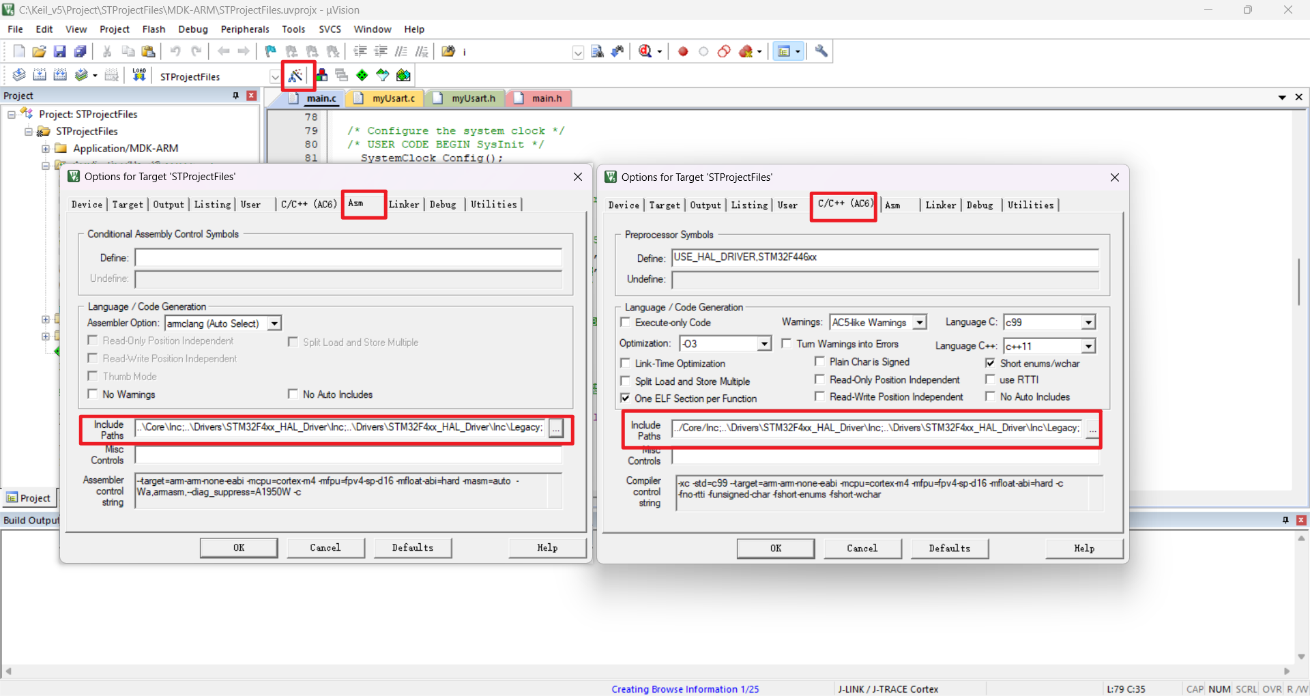Image resolution: width=1310 pixels, height=696 pixels.
Task: Enable Link-Time Optimization checkbox
Action: point(625,363)
